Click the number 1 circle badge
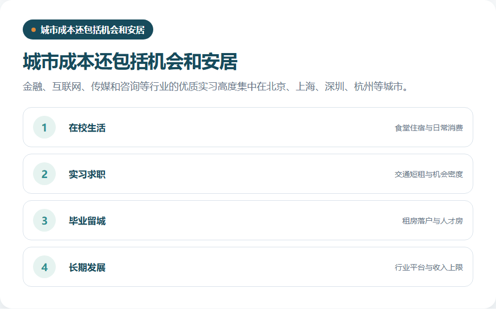This screenshot has width=496, height=309. coord(44,128)
